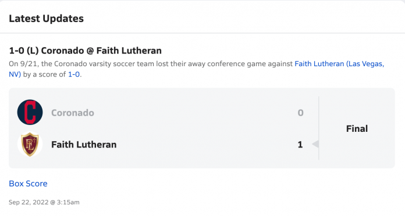This screenshot has width=405, height=216.
Task: Click Faith Lutheran's score of 1
Action: (300, 145)
